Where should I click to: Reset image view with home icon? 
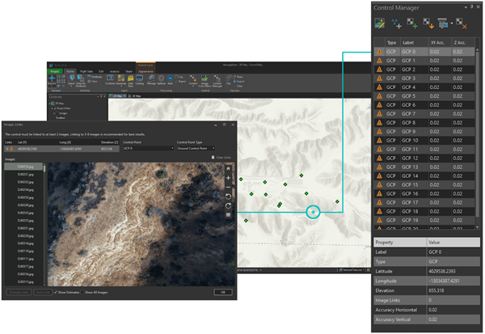click(x=228, y=169)
